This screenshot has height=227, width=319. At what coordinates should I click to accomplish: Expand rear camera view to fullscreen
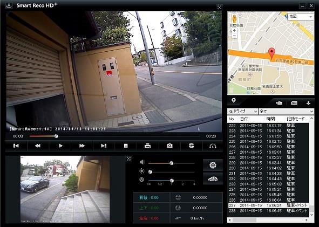tap(128, 159)
